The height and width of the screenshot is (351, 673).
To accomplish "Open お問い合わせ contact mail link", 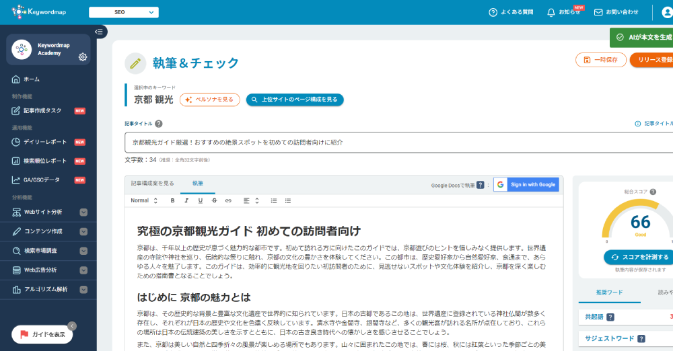I will (616, 13).
